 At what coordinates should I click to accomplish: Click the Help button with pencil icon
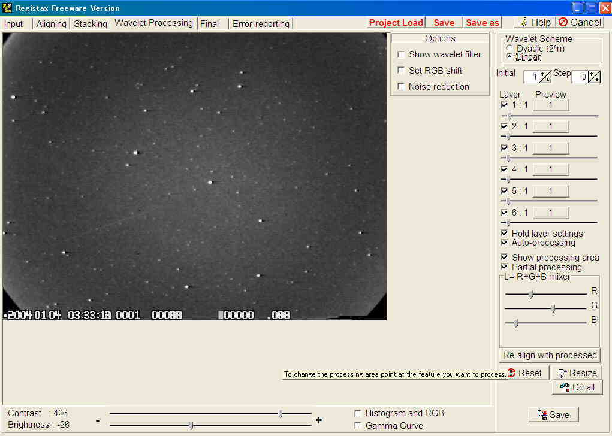click(x=535, y=22)
